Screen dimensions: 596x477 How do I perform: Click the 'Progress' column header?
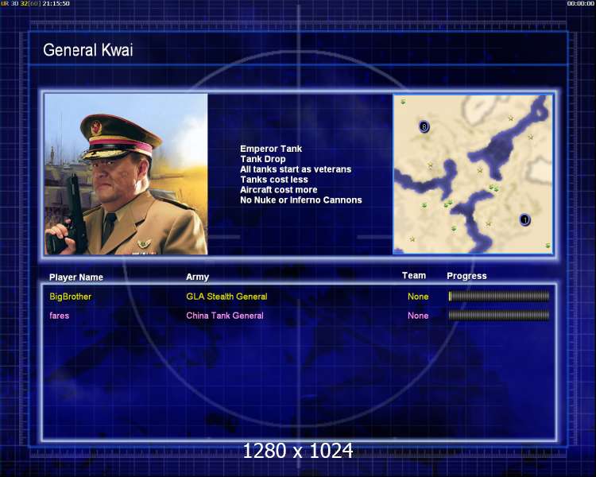[466, 276]
